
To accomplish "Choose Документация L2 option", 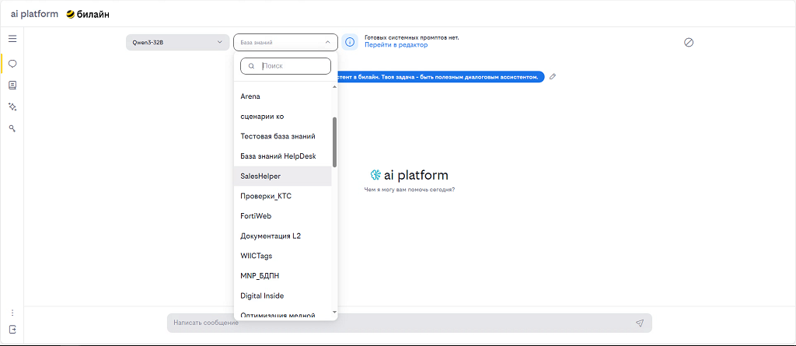I will point(283,236).
